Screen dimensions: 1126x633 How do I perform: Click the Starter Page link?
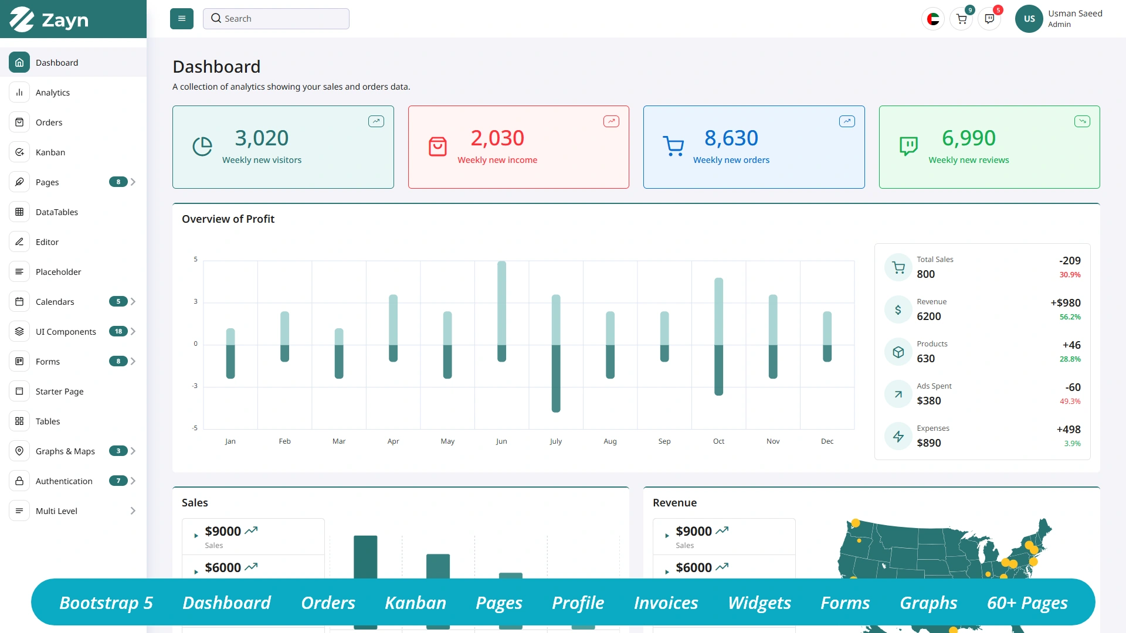coord(59,391)
